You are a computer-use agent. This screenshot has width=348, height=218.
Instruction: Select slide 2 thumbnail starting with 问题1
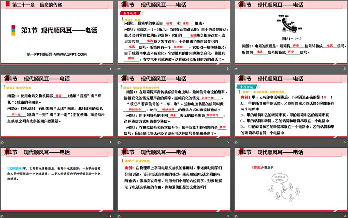coord(174,32)
